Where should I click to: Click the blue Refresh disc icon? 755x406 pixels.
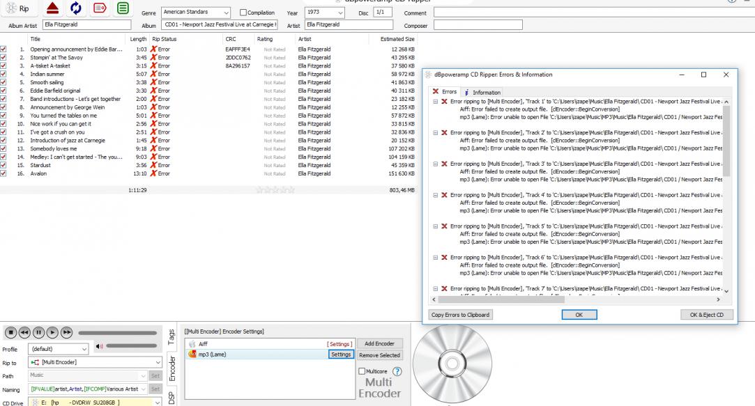click(x=75, y=8)
